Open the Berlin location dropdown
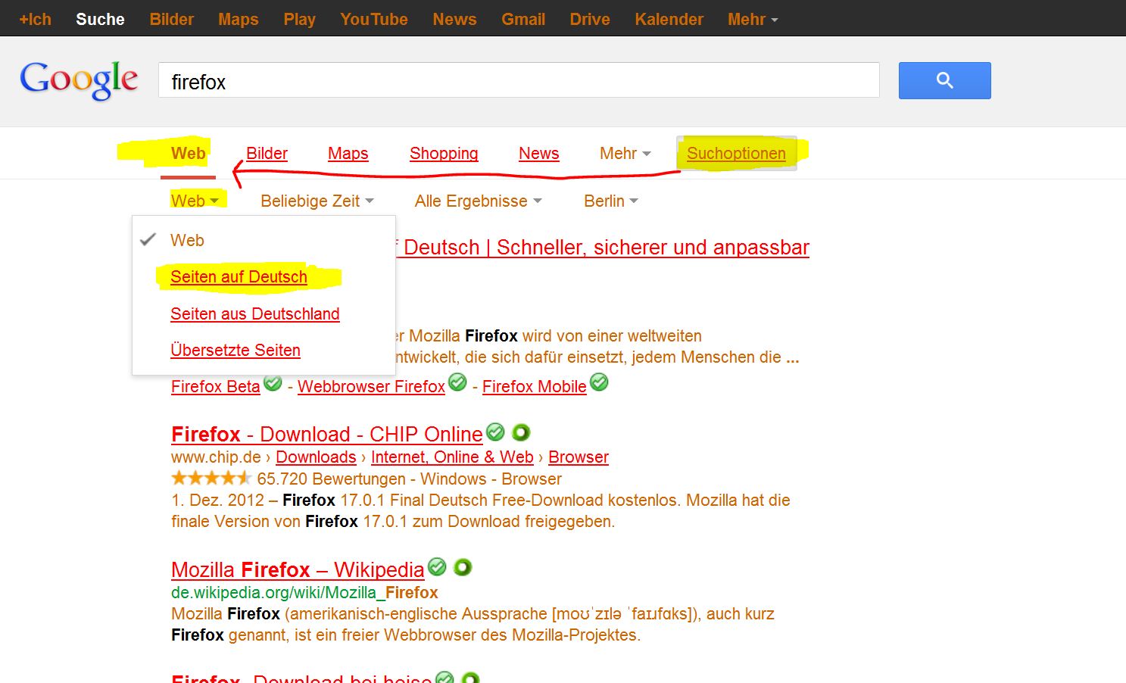This screenshot has width=1126, height=683. (611, 201)
